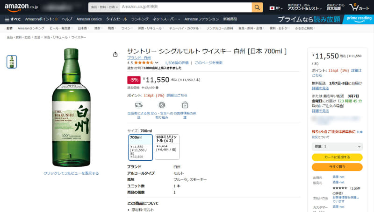This screenshot has width=374, height=212.
Task: Click the delivery truck icon
Action: 138,105
